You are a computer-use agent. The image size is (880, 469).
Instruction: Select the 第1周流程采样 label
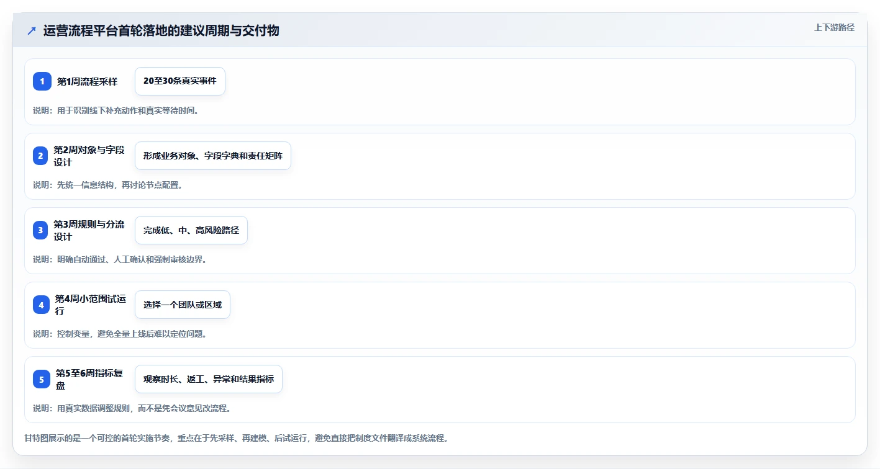(87, 81)
